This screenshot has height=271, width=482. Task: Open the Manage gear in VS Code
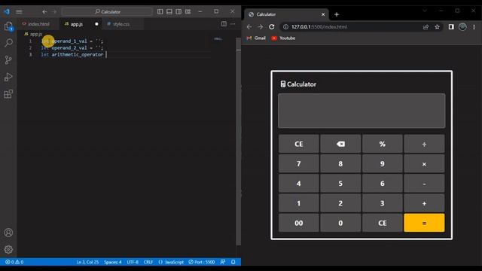click(8, 249)
